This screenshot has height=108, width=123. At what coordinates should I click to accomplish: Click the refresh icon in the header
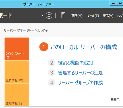click(x=49, y=16)
